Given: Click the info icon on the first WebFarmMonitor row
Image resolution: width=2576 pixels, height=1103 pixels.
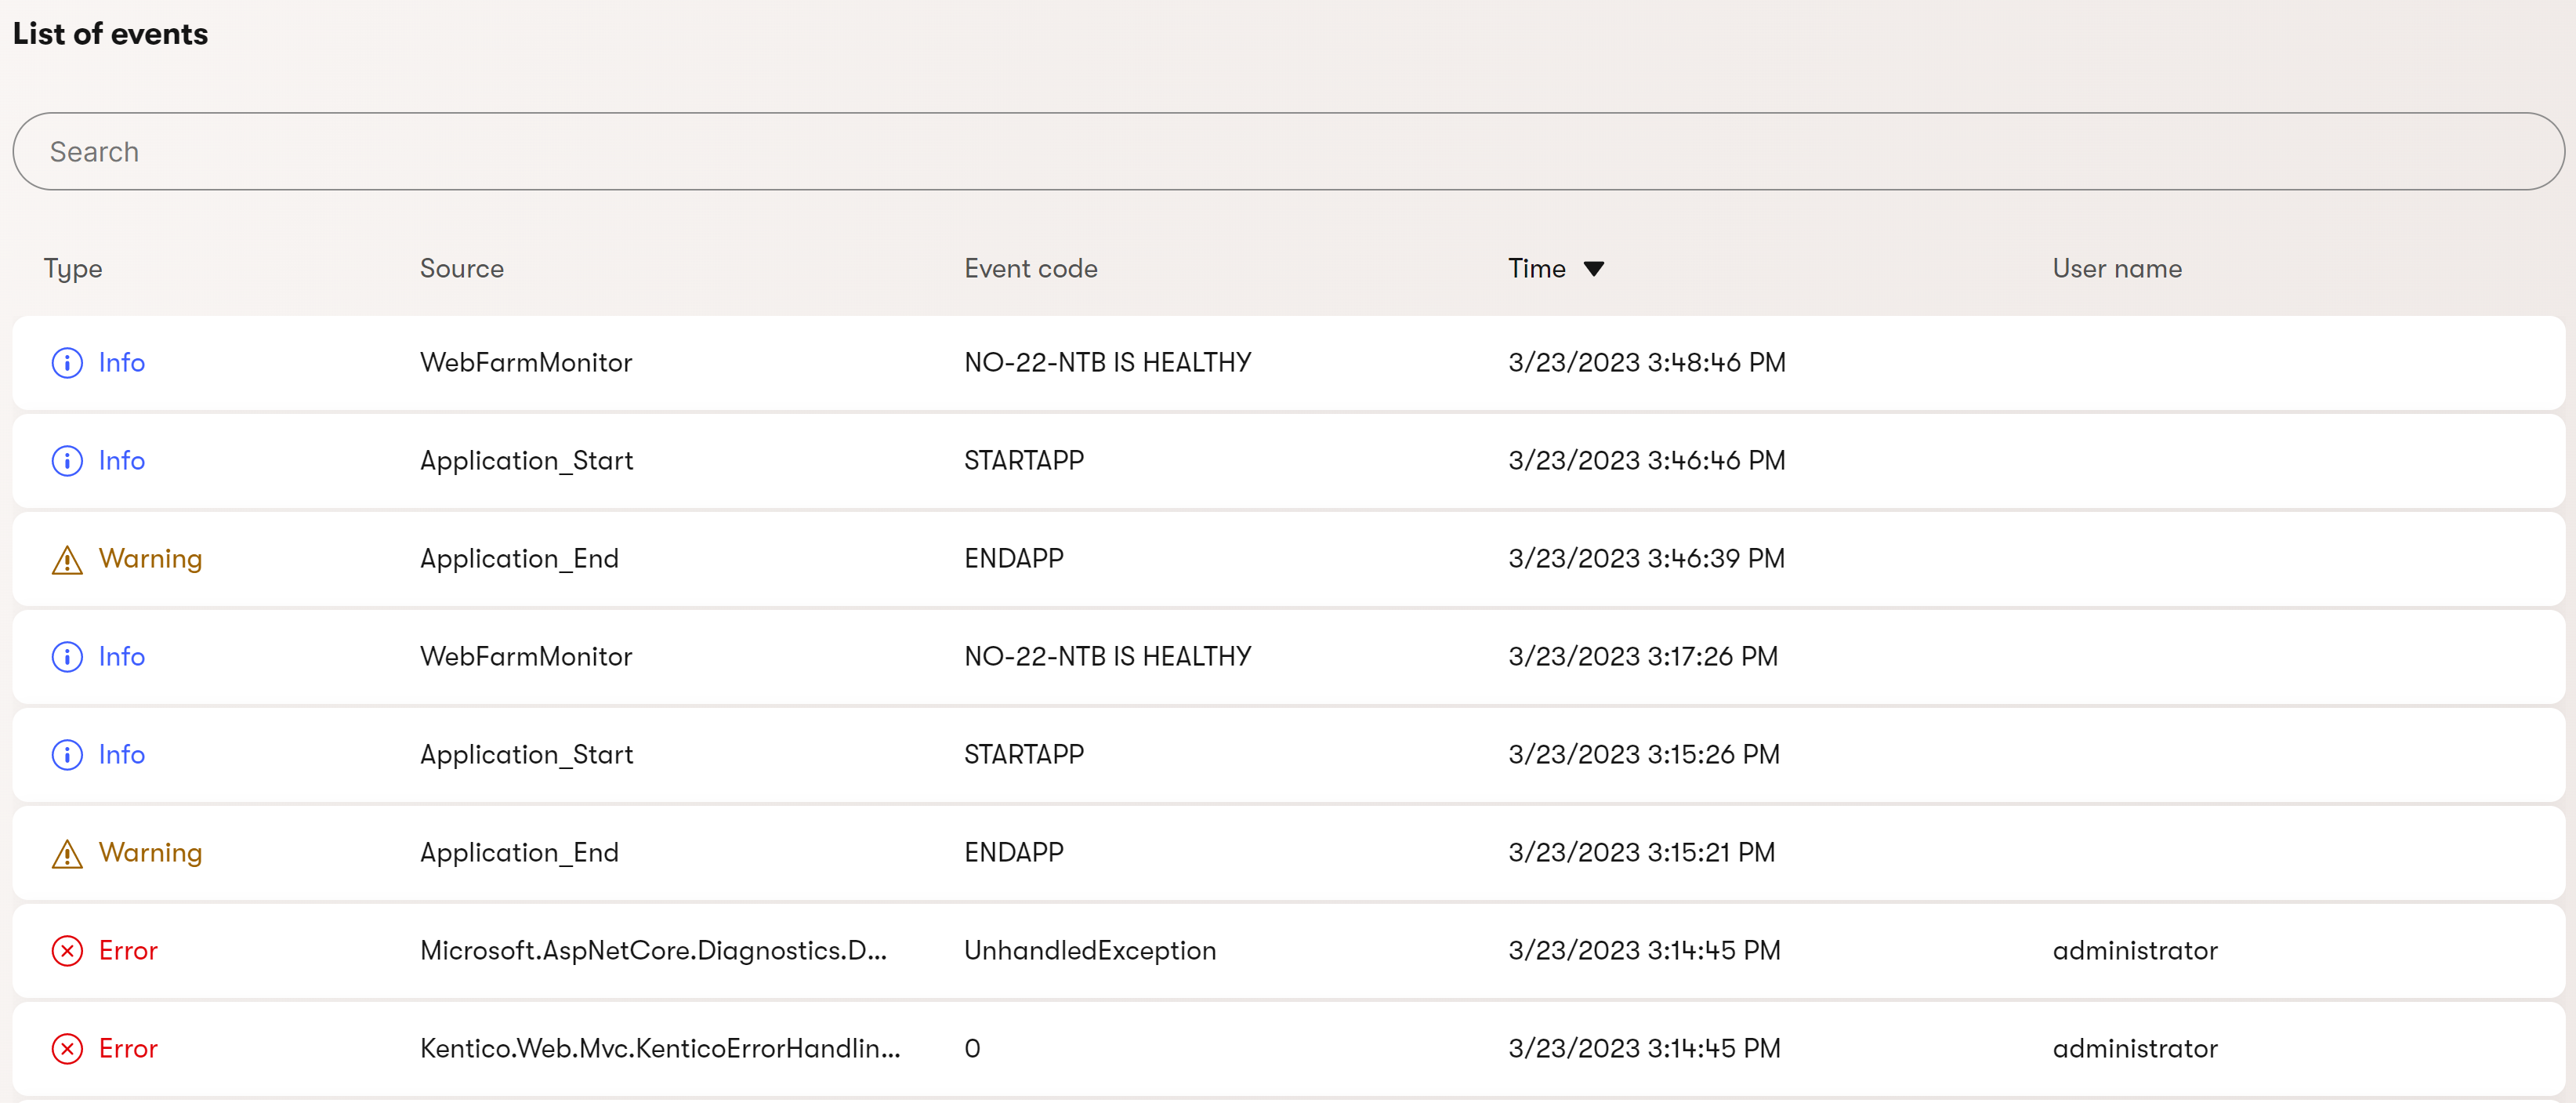Looking at the screenshot, I should tap(67, 362).
